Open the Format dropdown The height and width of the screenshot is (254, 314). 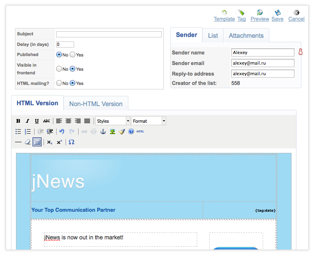149,121
